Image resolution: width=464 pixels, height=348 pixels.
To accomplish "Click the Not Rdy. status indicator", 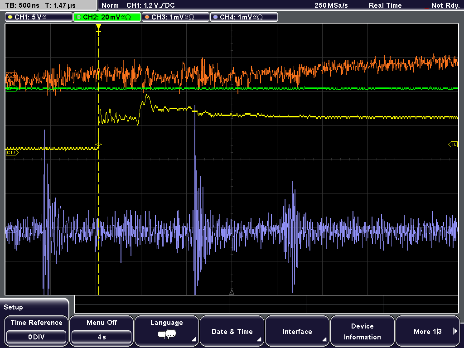I will pyautogui.click(x=445, y=5).
